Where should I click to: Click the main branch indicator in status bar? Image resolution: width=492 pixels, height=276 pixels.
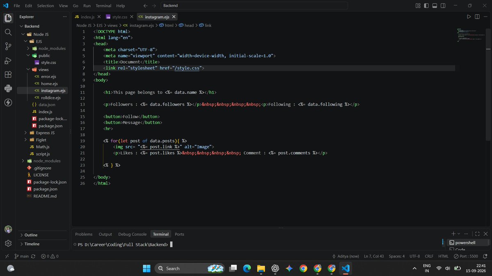pos(22,256)
